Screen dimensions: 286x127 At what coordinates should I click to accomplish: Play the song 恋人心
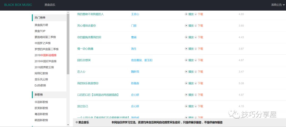click(189, 72)
